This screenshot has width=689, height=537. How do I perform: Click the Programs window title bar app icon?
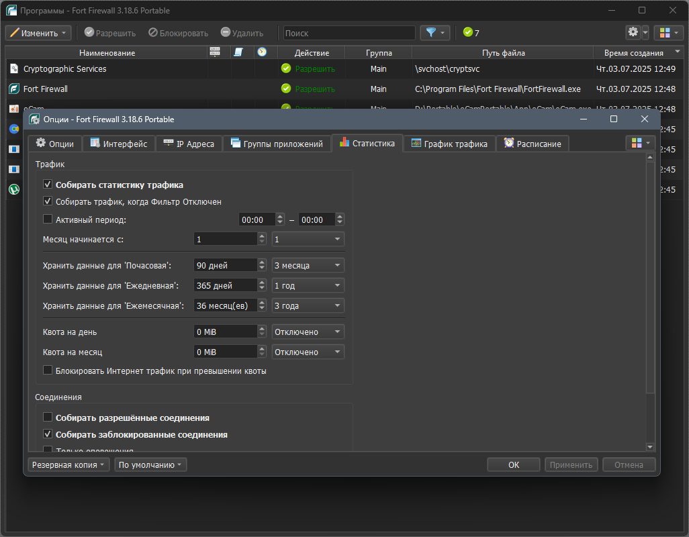[x=11, y=10]
